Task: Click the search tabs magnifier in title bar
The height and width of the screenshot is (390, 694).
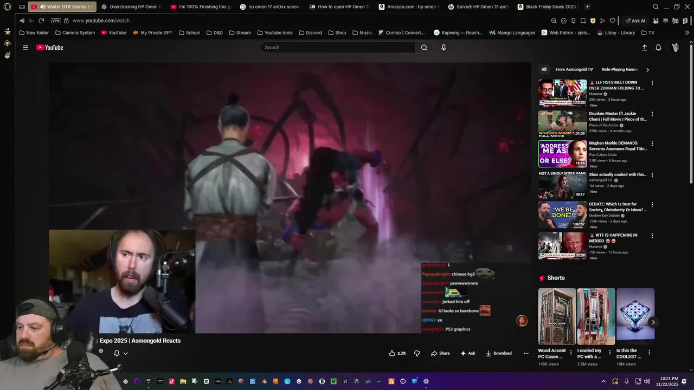Action: pyautogui.click(x=656, y=7)
